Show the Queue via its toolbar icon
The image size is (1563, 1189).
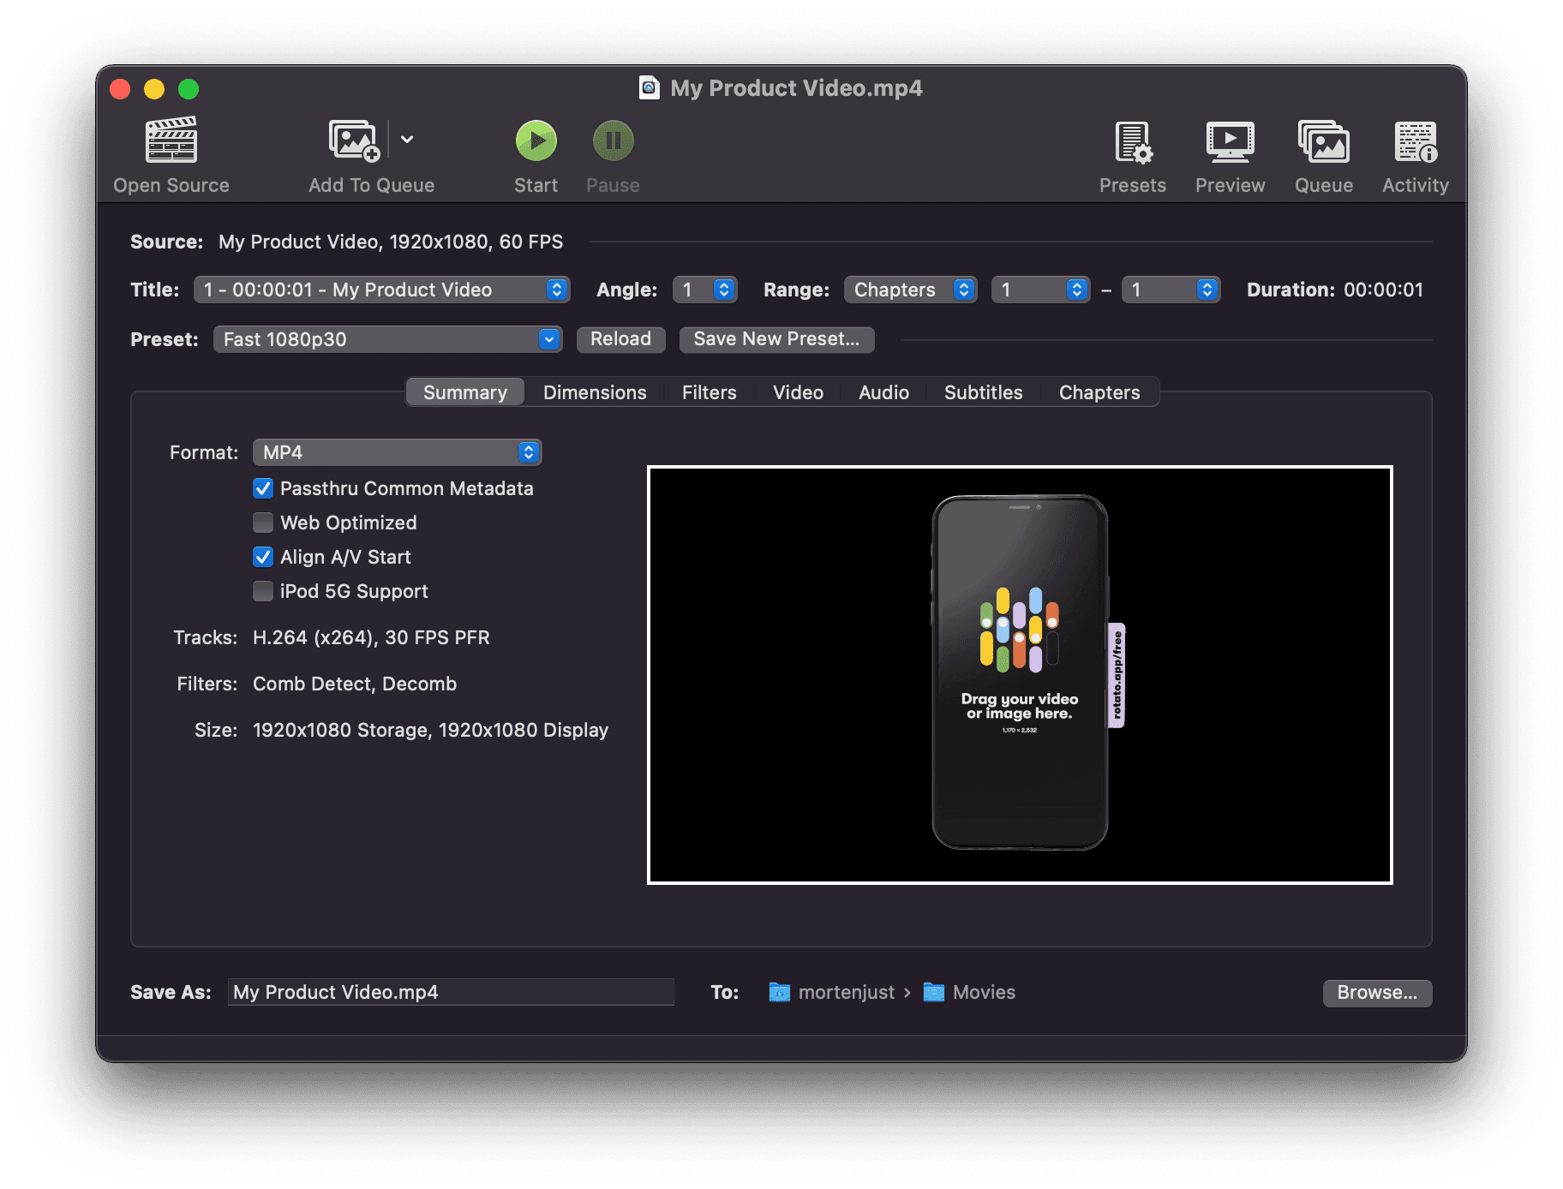click(1323, 144)
